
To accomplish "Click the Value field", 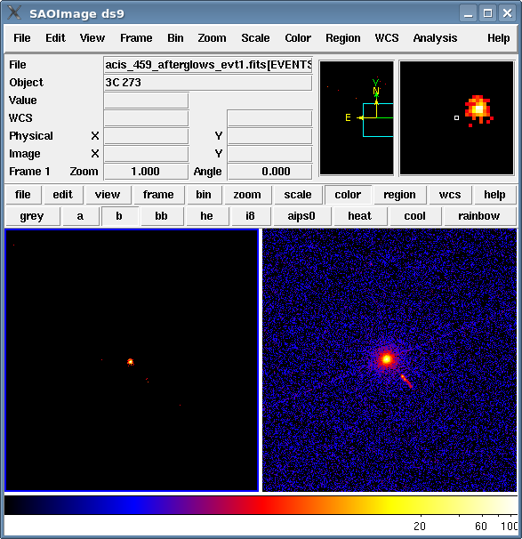I will point(147,101).
